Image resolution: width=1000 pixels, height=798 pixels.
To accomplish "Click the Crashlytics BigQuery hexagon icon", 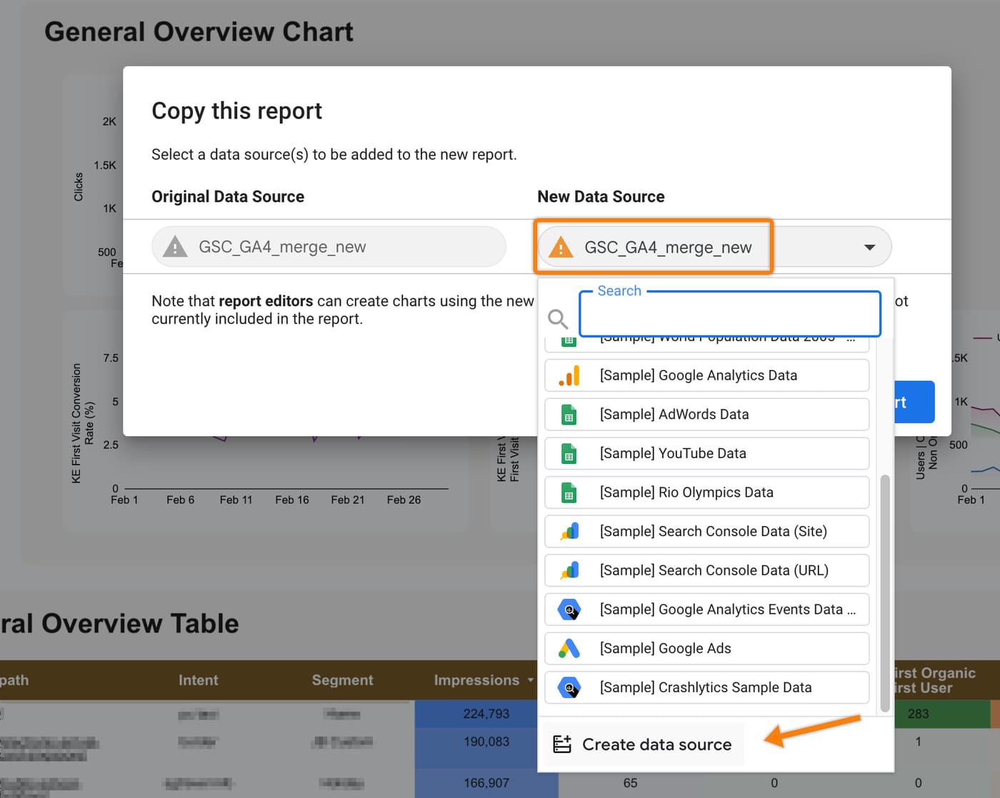I will point(569,687).
